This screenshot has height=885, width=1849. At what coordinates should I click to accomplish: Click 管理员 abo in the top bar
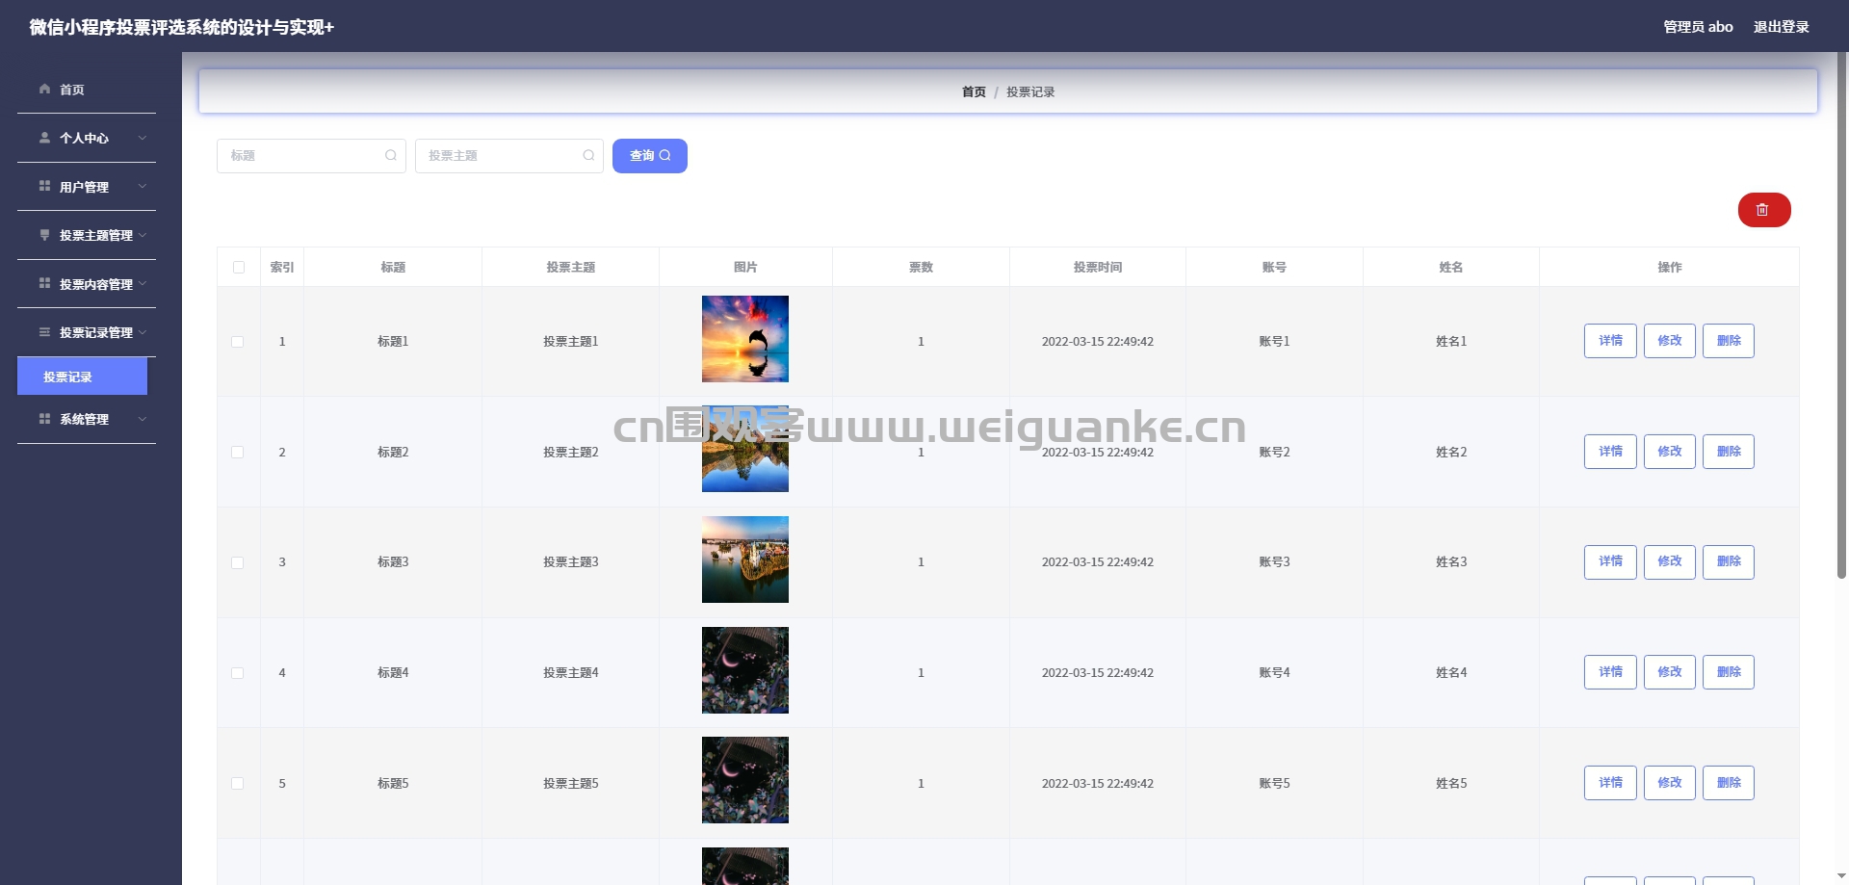1698,27
